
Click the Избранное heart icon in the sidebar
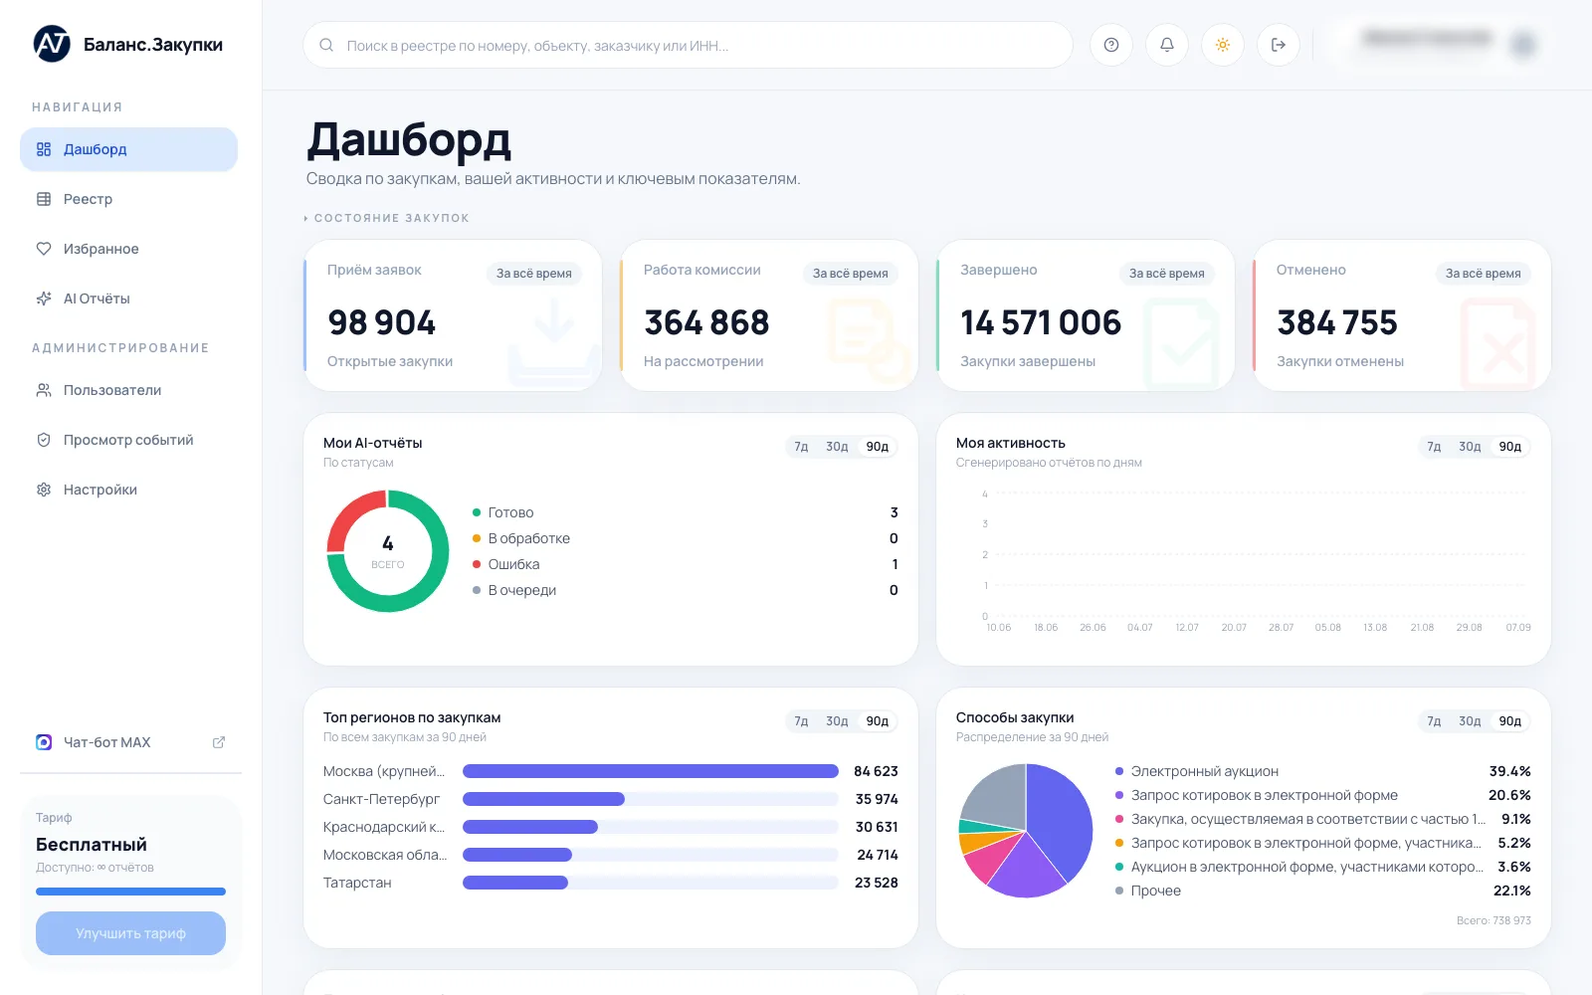tap(44, 249)
